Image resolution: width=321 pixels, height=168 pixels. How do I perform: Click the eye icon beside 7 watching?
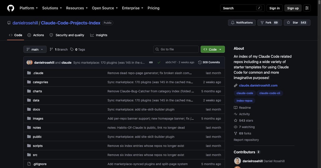pyautogui.click(x=235, y=127)
